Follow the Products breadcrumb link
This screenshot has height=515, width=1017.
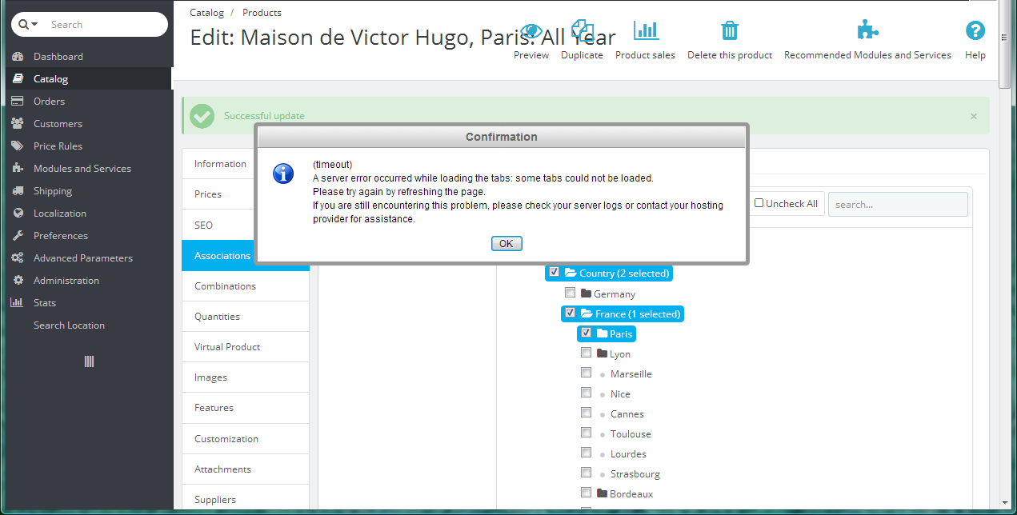point(262,13)
